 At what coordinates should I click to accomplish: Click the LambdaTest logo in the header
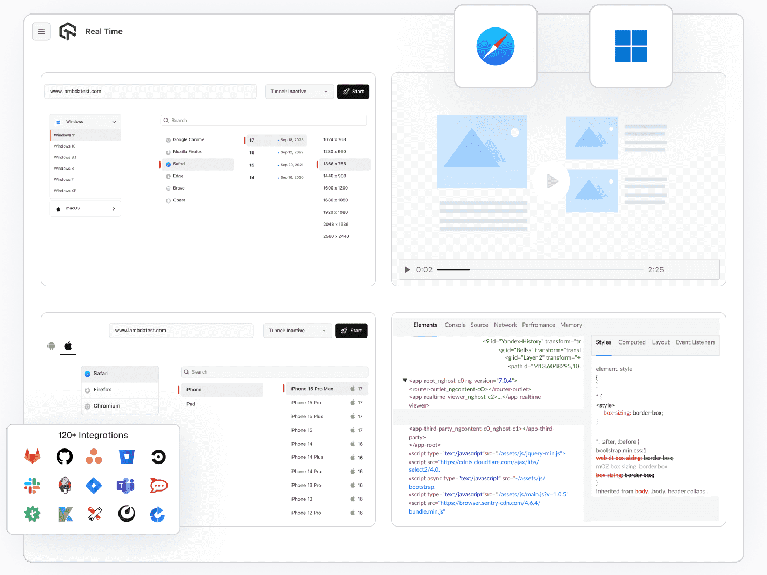[68, 31]
